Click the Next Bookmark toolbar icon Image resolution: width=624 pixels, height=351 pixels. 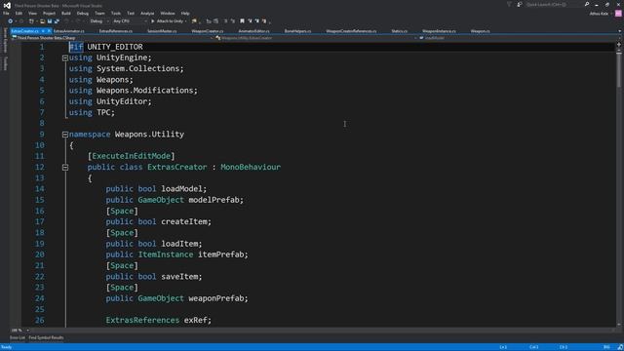coord(257,21)
